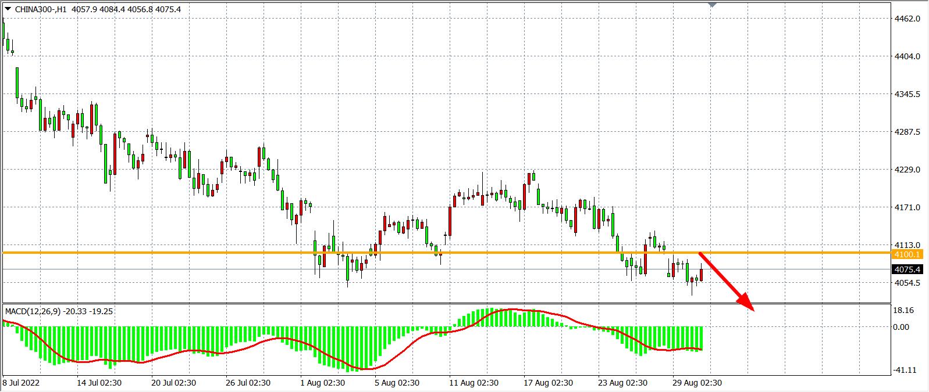Viewport: 929px width, 392px height.
Task: Click the 18.16 MACD scale value
Action: [903, 311]
